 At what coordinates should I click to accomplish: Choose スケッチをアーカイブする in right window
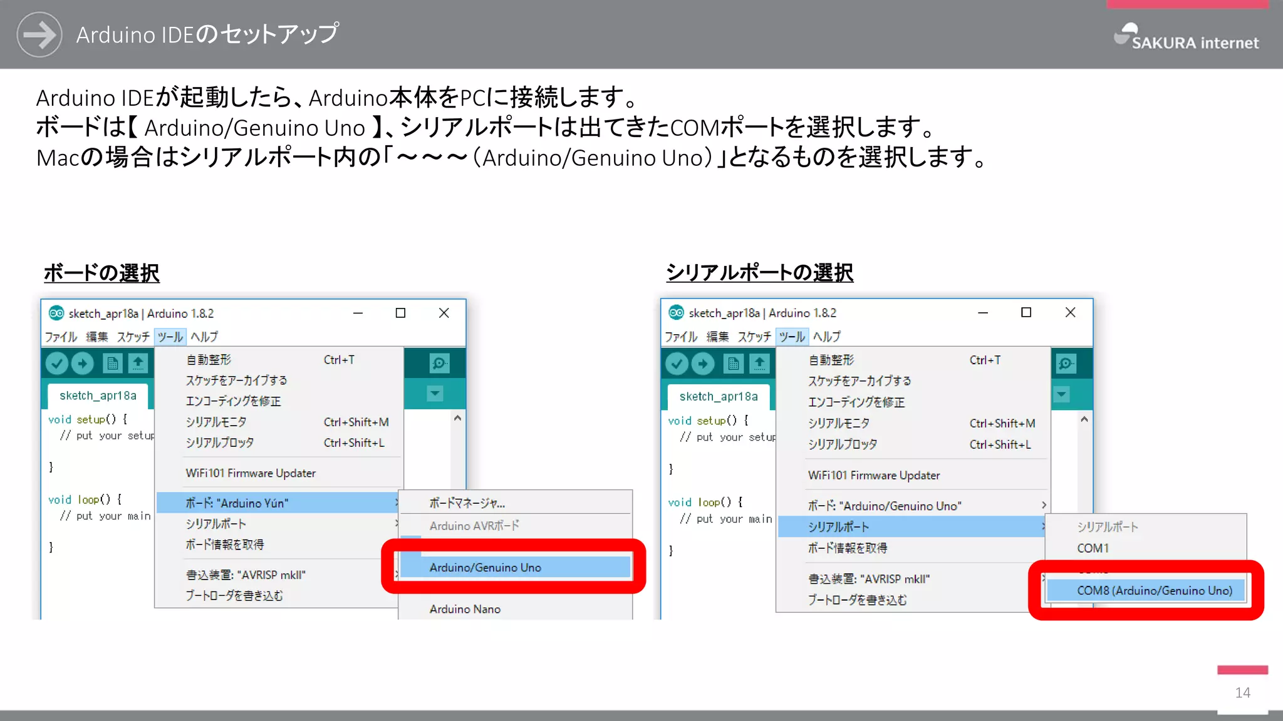pos(913,381)
